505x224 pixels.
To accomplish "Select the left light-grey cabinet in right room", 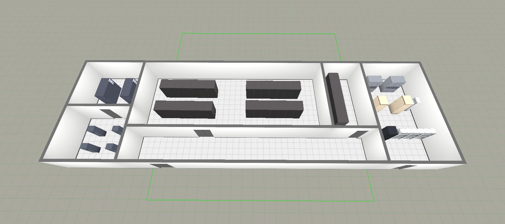I will pyautogui.click(x=374, y=83).
